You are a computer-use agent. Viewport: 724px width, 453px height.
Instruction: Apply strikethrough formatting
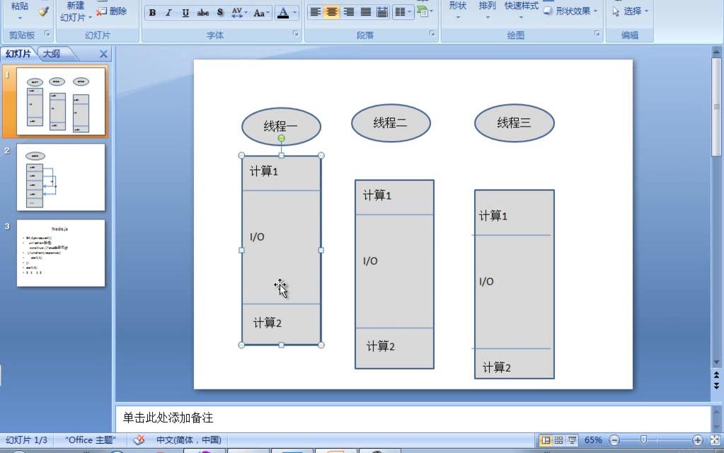click(x=202, y=13)
